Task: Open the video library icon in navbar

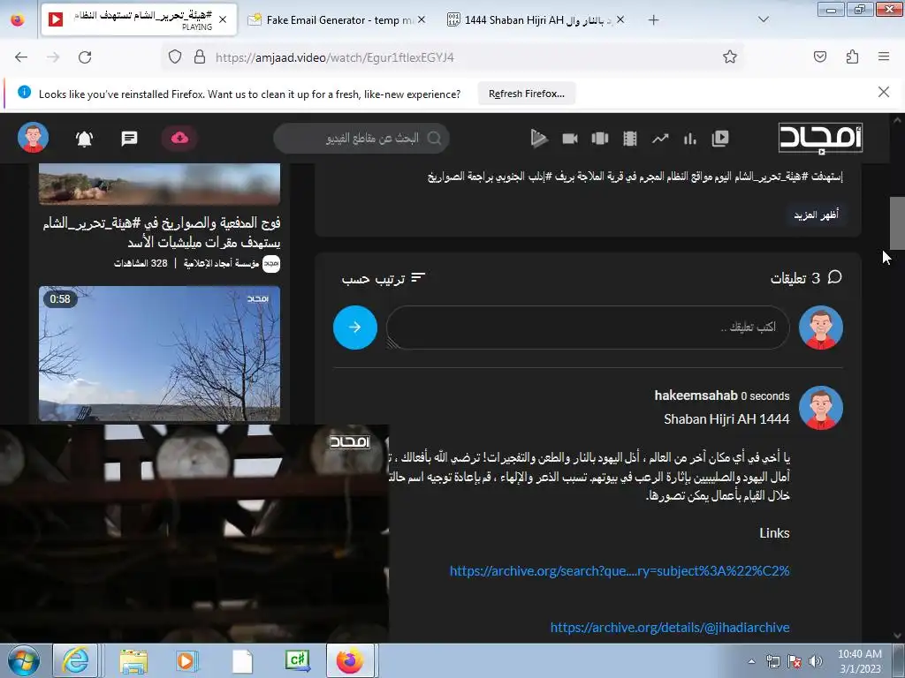Action: (x=719, y=139)
